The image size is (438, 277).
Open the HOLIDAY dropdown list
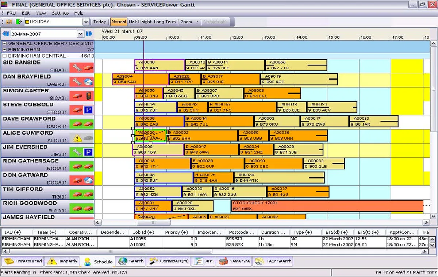click(86, 22)
